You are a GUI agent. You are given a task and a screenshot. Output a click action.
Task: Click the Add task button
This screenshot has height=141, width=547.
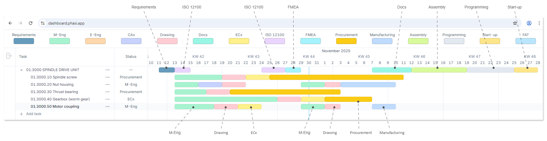(31, 114)
